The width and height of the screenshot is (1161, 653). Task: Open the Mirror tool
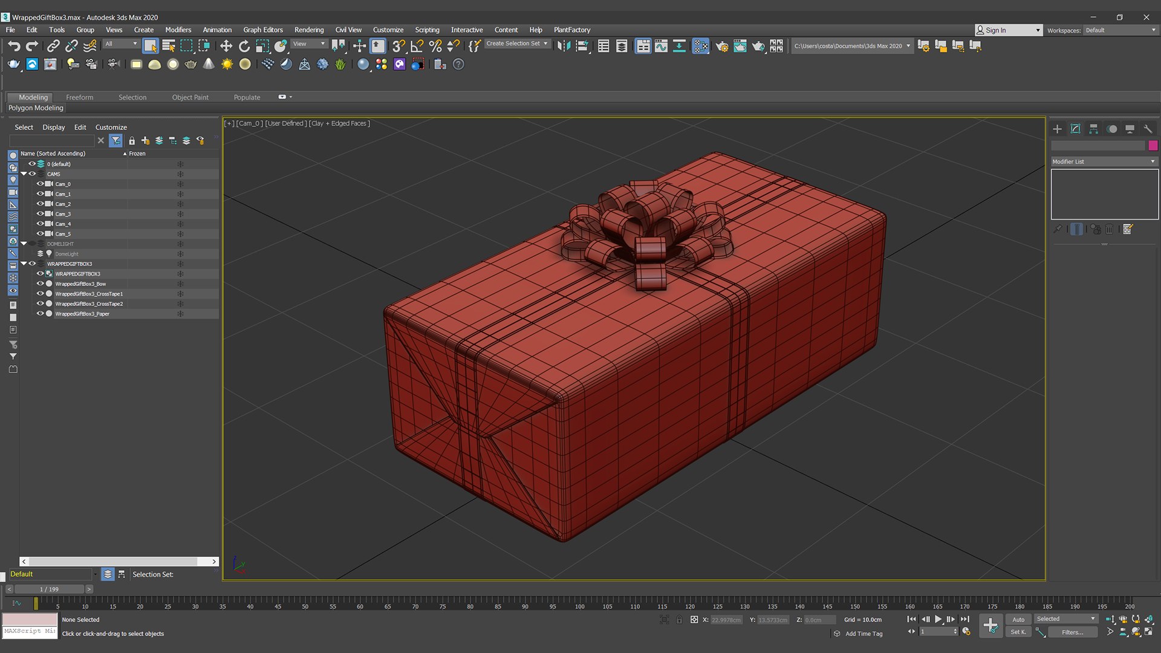tap(564, 46)
